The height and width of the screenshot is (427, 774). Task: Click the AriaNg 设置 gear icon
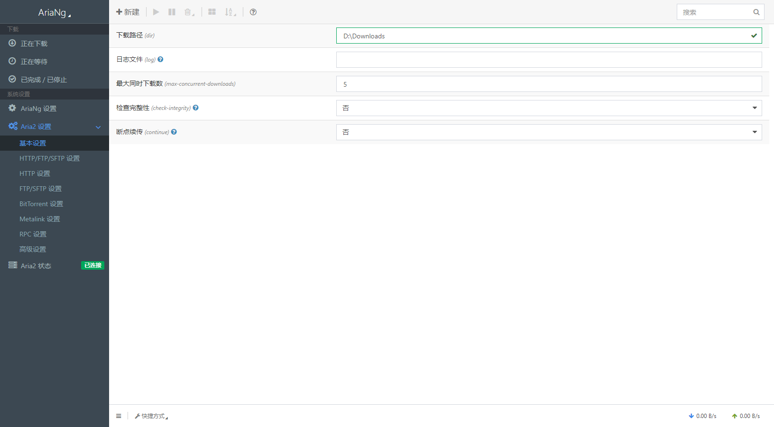pyautogui.click(x=12, y=108)
